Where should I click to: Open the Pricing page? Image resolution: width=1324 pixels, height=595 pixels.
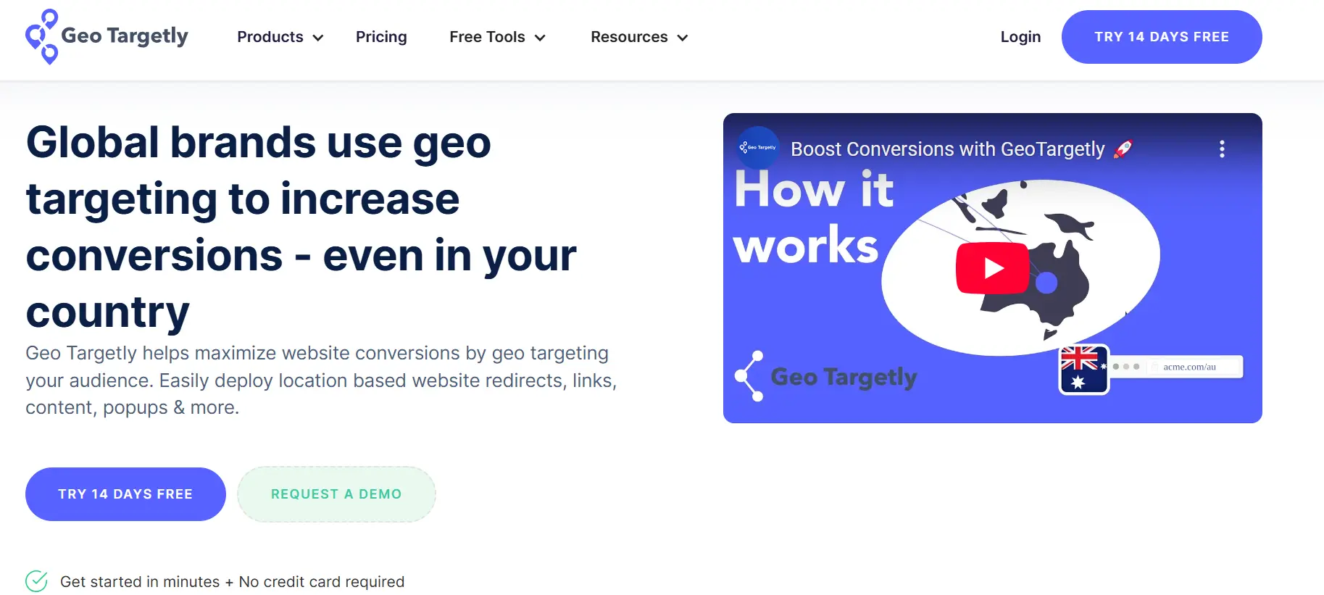381,37
